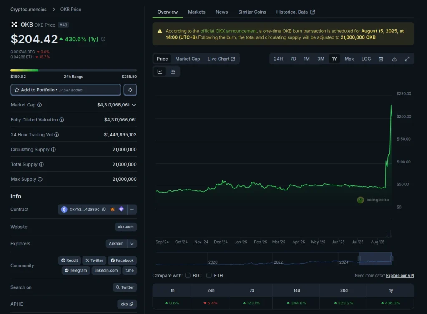Search for OKB on Twitter
This screenshot has width=427, height=314.
[x=125, y=287]
